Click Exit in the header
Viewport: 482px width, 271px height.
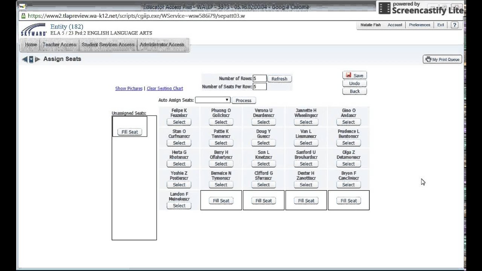(x=441, y=25)
